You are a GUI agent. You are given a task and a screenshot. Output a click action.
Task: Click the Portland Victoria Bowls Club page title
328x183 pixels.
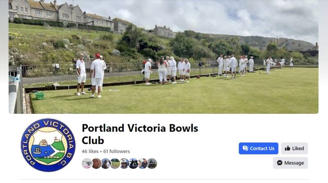[140, 134]
